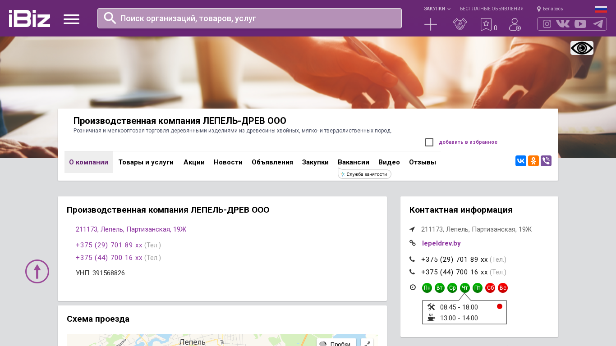Select Saturday (Сб) schedule day
616x346 pixels.
pyautogui.click(x=490, y=288)
